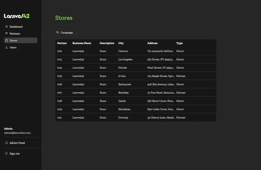The width and height of the screenshot is (261, 170).
Task: Click the Partner type in Irvine row
Action: (181, 76)
